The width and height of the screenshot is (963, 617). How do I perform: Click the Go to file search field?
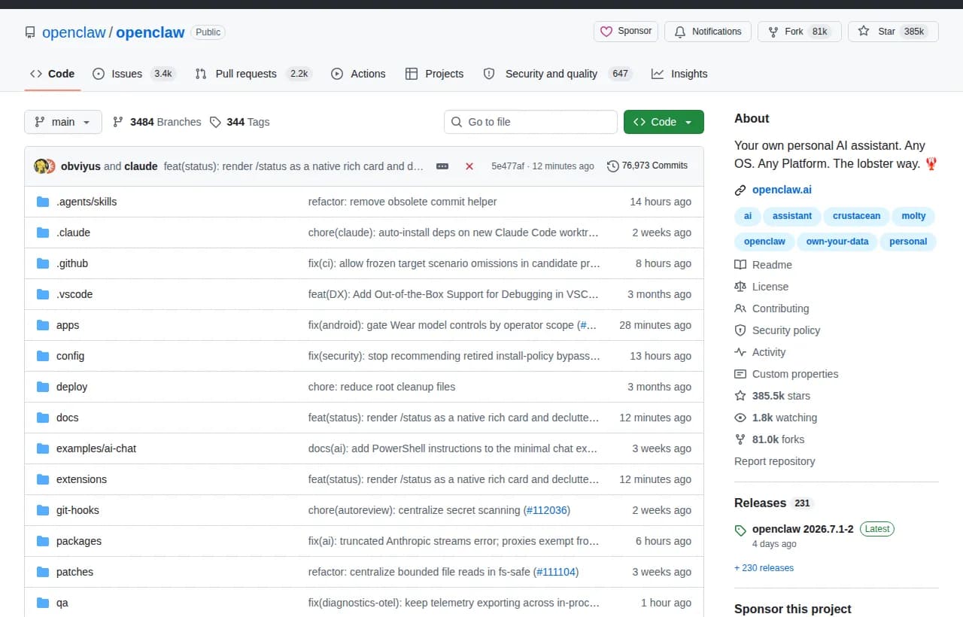point(530,122)
